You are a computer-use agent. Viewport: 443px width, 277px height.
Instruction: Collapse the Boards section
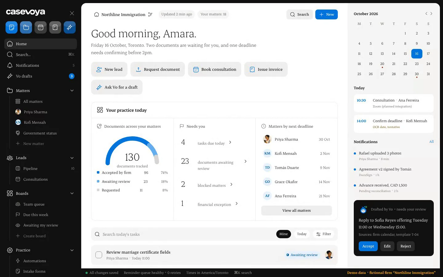72,193
